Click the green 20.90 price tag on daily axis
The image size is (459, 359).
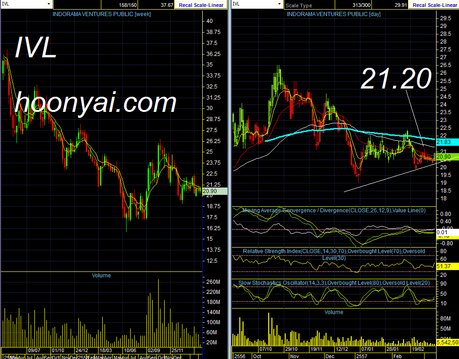(x=447, y=157)
